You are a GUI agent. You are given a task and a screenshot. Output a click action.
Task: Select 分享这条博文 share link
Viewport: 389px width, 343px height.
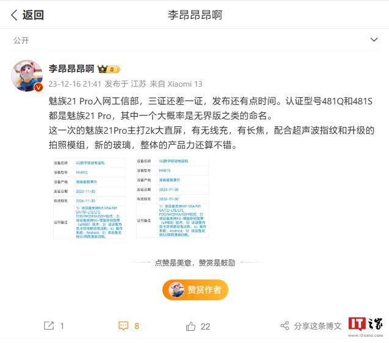318,326
